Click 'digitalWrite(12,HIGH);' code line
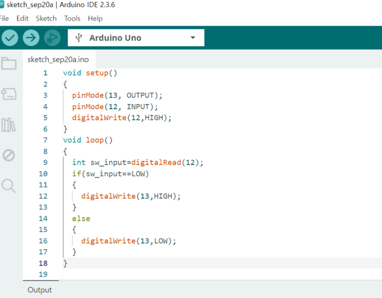Image resolution: width=382 pixels, height=298 pixels. point(122,118)
